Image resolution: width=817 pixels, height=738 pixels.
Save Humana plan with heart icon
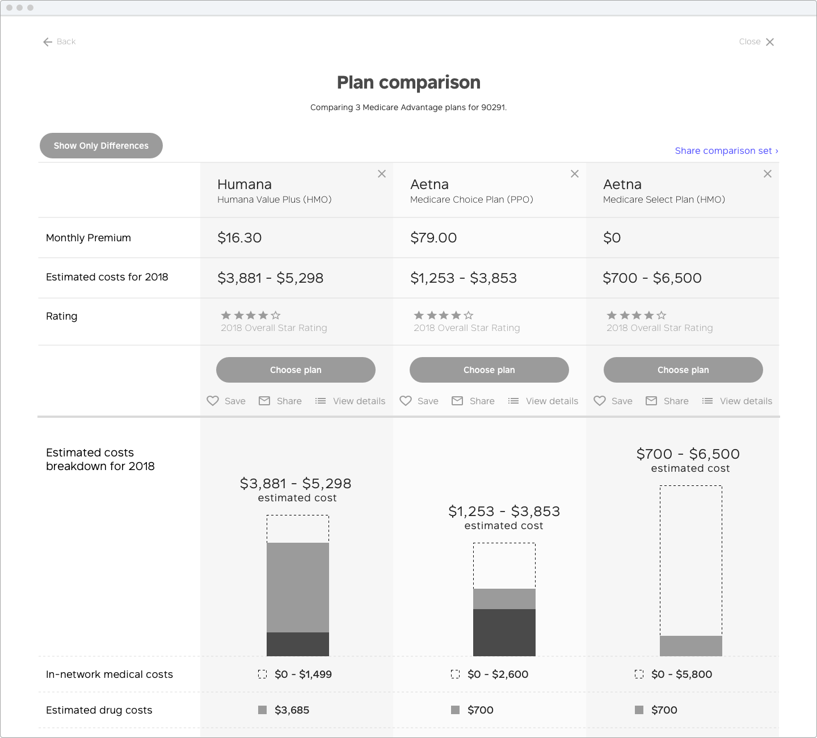coord(213,401)
